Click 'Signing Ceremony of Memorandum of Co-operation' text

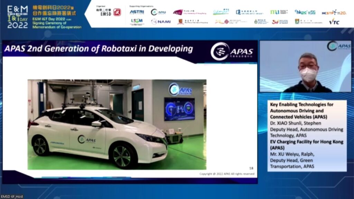57,25
